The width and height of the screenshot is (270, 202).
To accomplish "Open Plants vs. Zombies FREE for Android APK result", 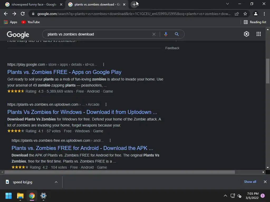I will (82, 148).
